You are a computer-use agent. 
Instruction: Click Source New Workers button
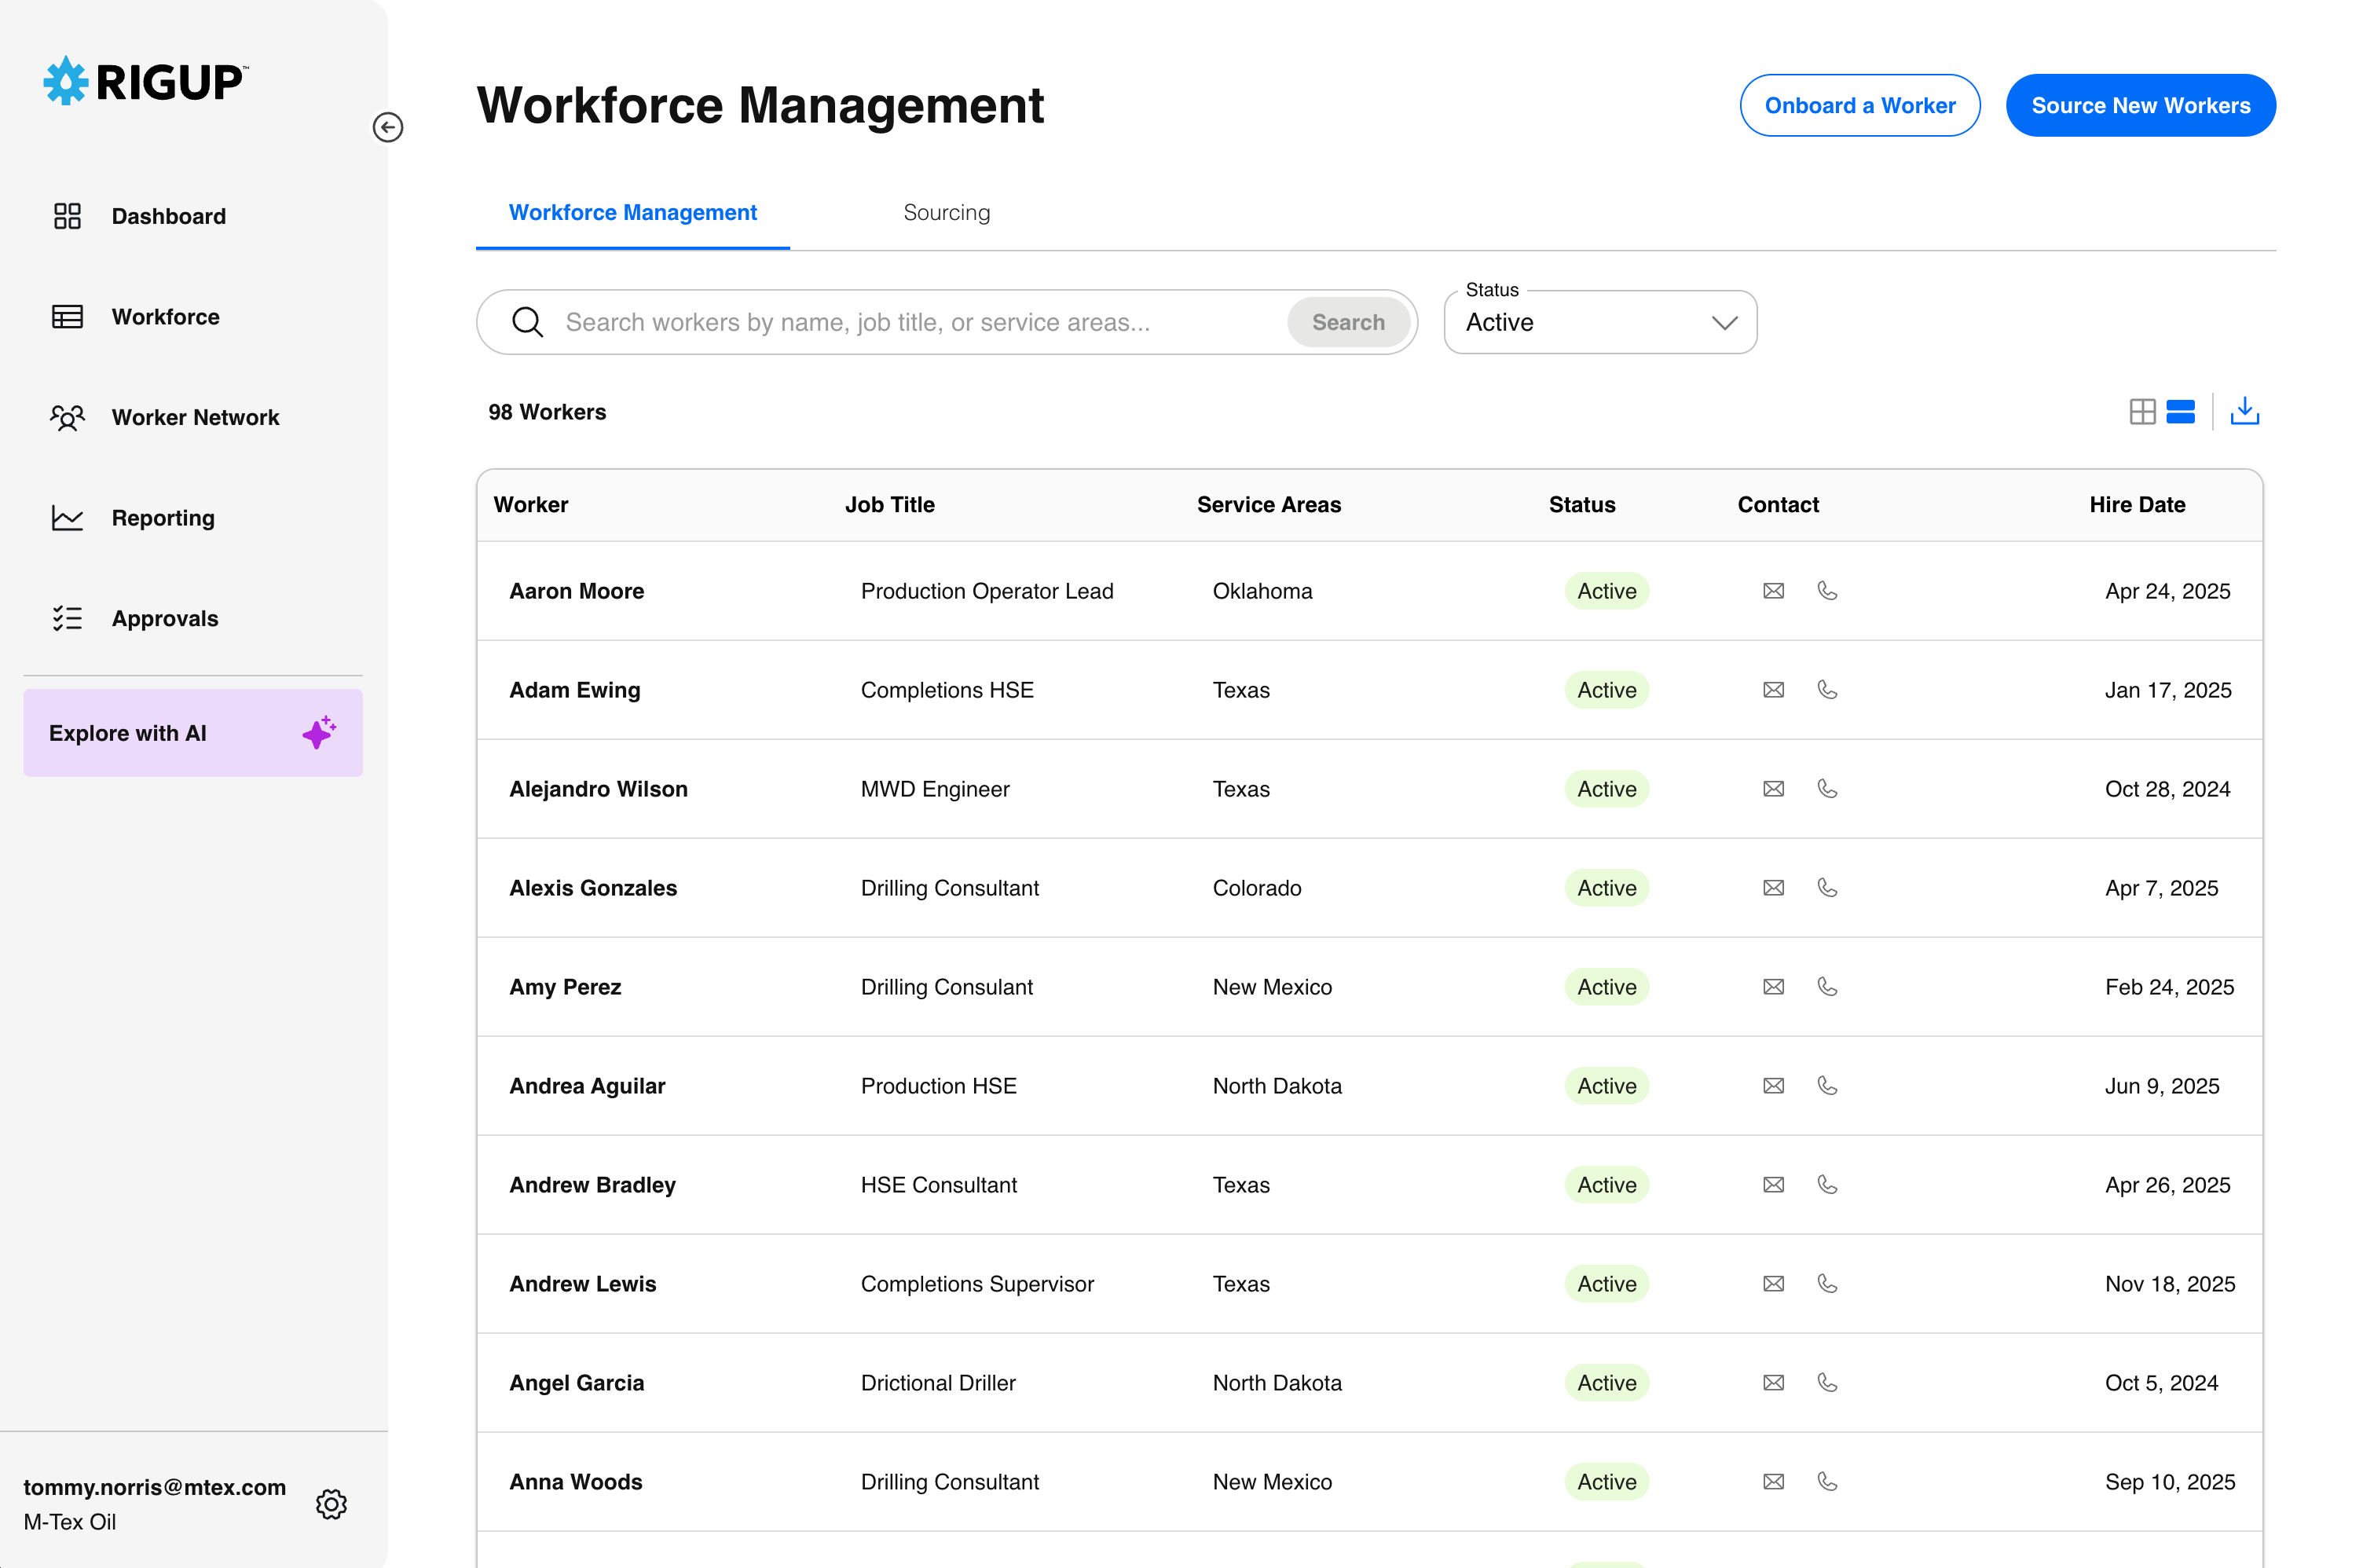coord(2140,105)
